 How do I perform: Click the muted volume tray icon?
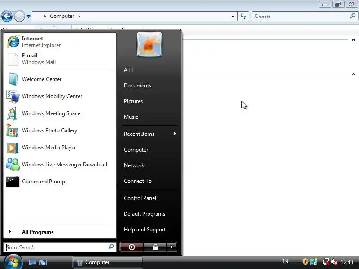[334, 261]
